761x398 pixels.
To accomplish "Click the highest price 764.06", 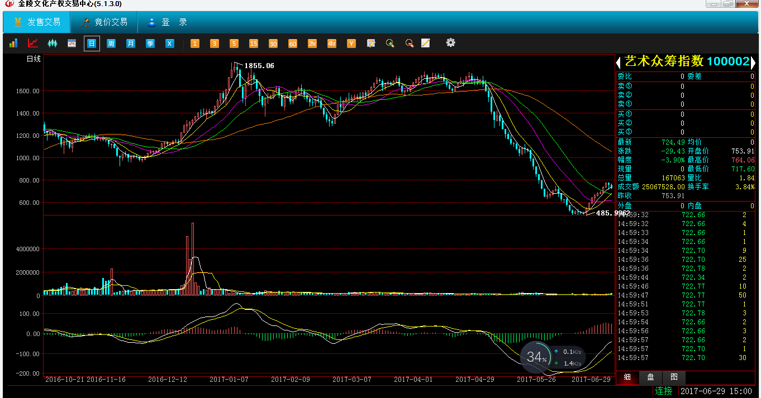I will (743, 160).
